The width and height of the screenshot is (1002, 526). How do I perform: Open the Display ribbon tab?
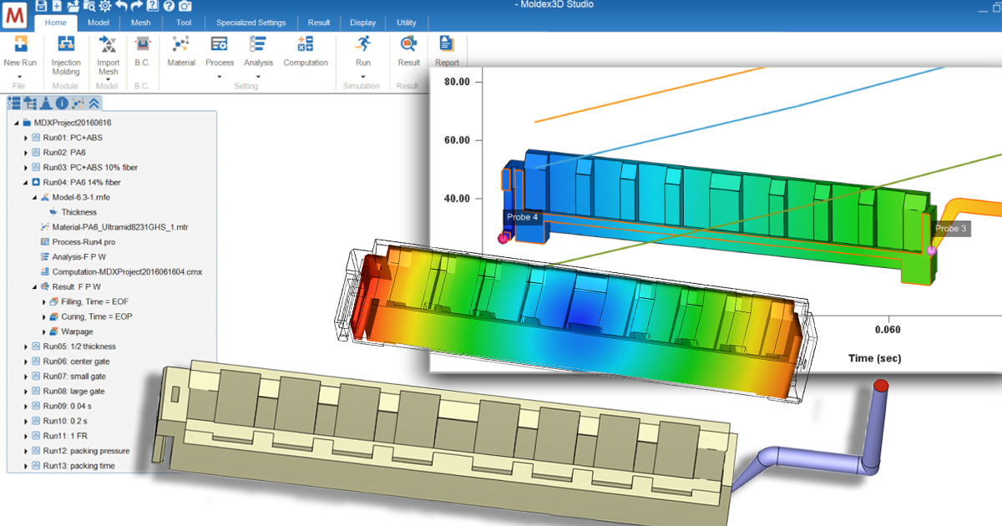point(362,23)
